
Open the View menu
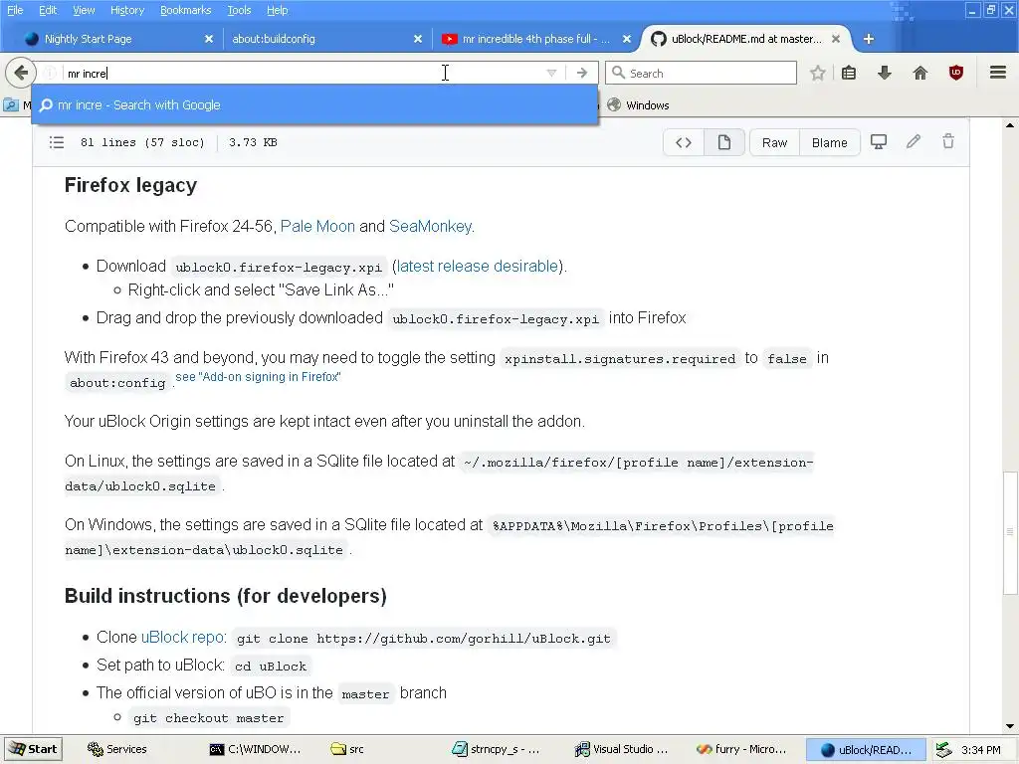click(x=84, y=10)
